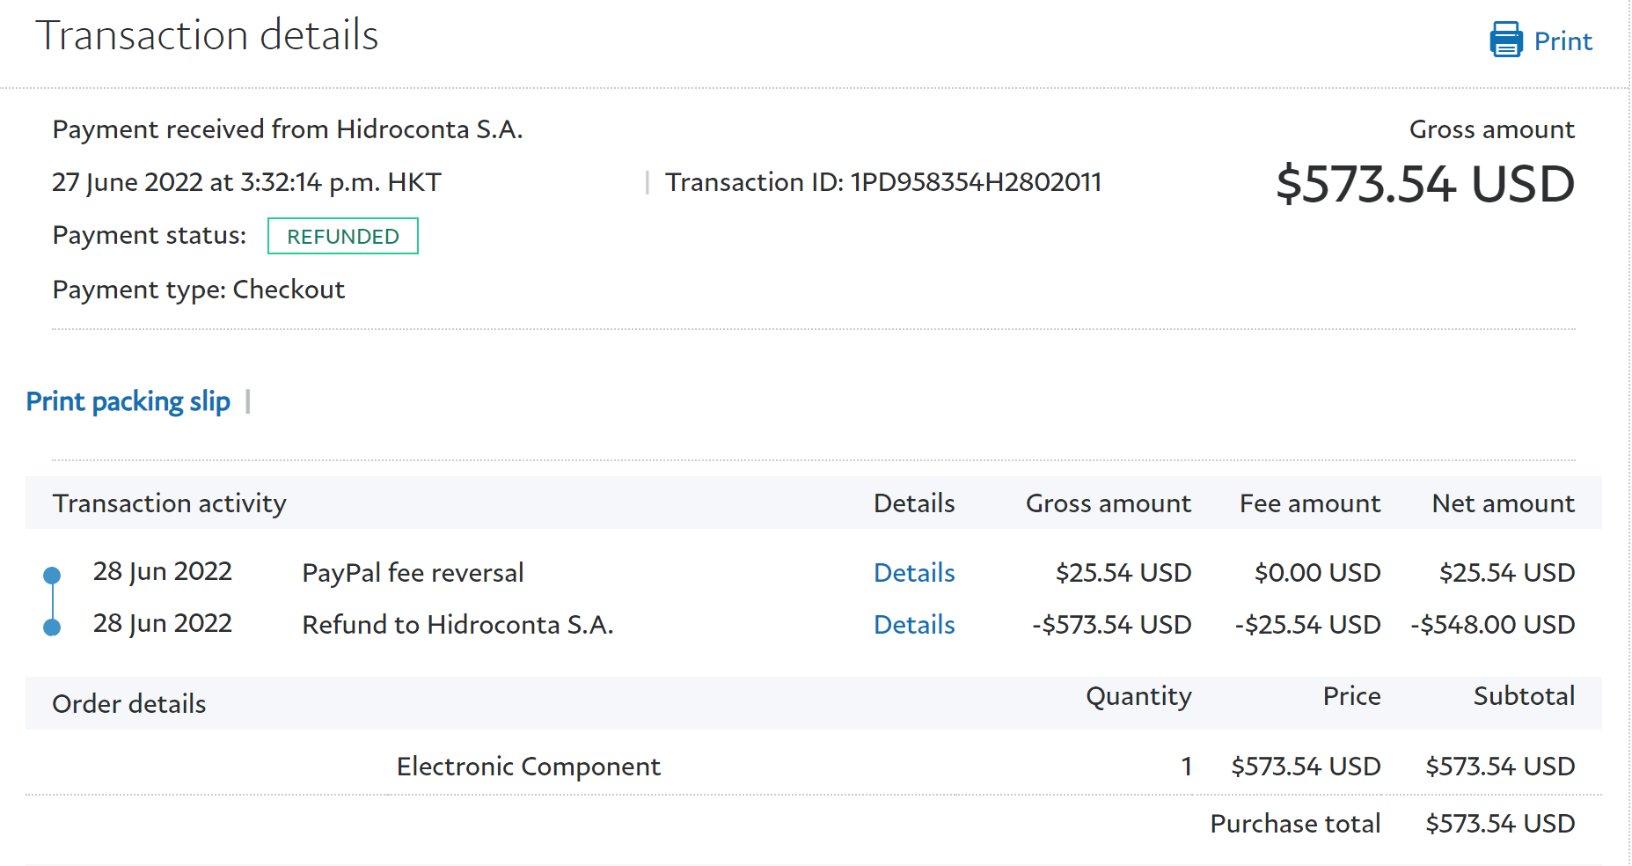Select the Transaction ID text
The height and width of the screenshot is (866, 1632).
[x=882, y=182]
